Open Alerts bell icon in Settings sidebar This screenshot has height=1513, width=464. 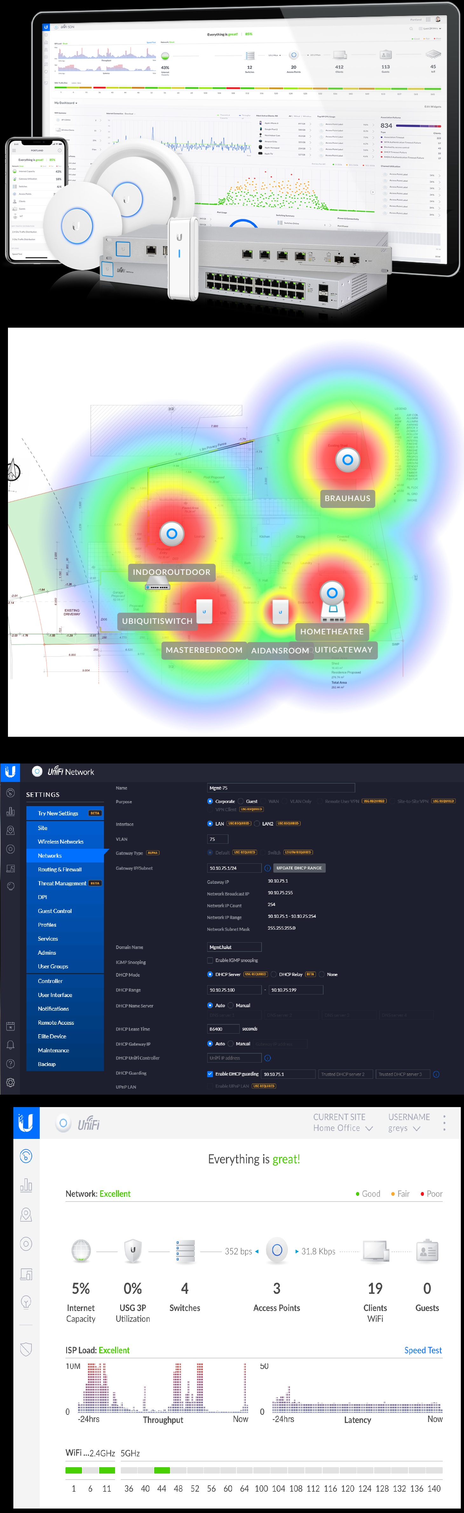pos(10,1045)
